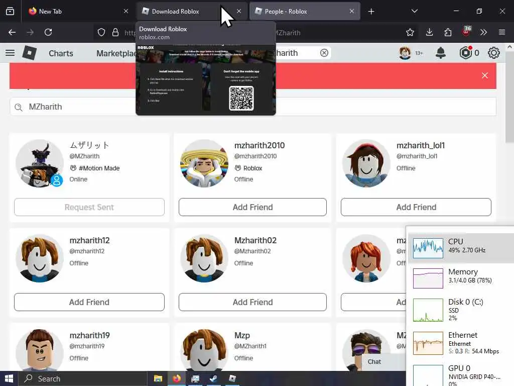Open the Windows Start menu
Viewport: 514px width, 386px height.
pos(9,378)
